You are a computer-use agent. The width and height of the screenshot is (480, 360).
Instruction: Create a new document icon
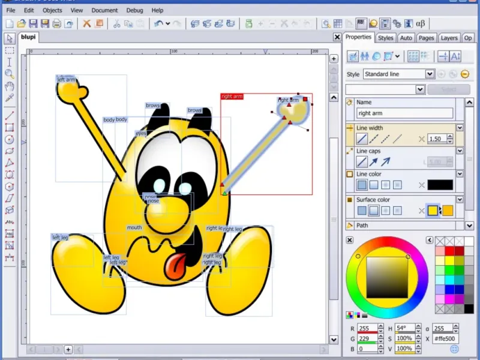pyautogui.click(x=10, y=23)
